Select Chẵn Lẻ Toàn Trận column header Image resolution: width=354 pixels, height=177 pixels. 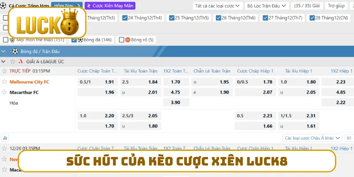(x=212, y=71)
